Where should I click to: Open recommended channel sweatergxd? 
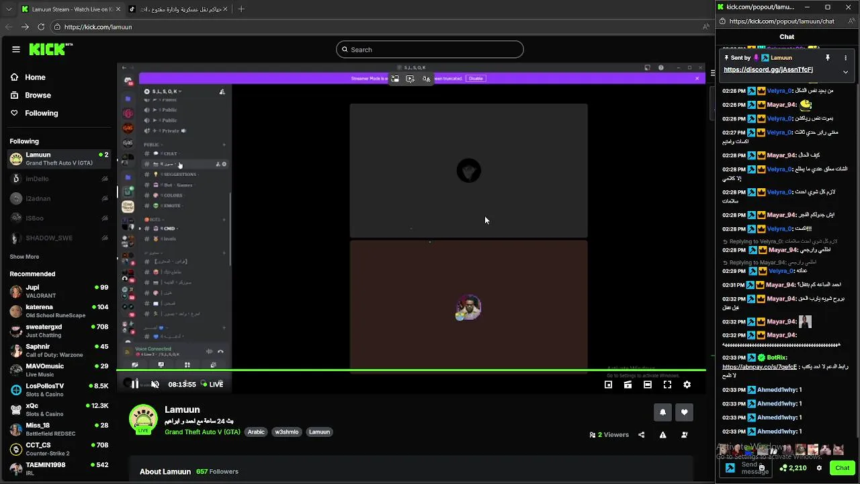point(58,331)
